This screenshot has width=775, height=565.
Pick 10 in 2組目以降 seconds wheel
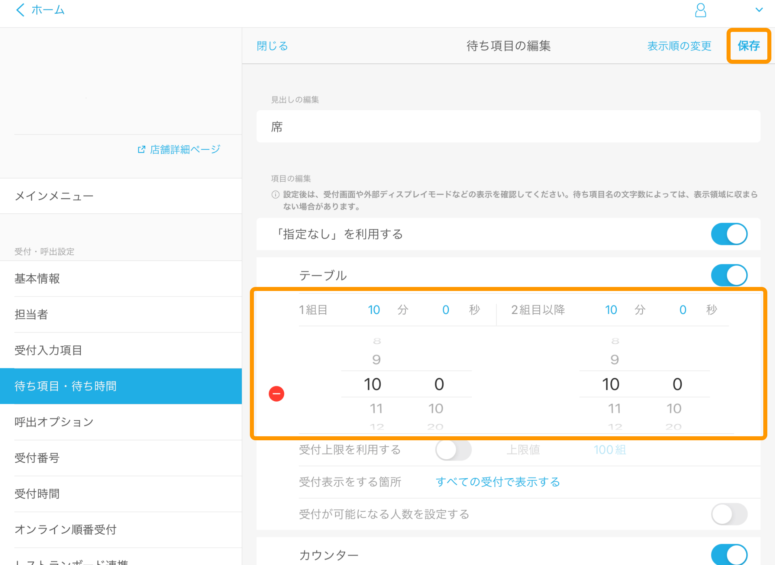[x=674, y=408]
